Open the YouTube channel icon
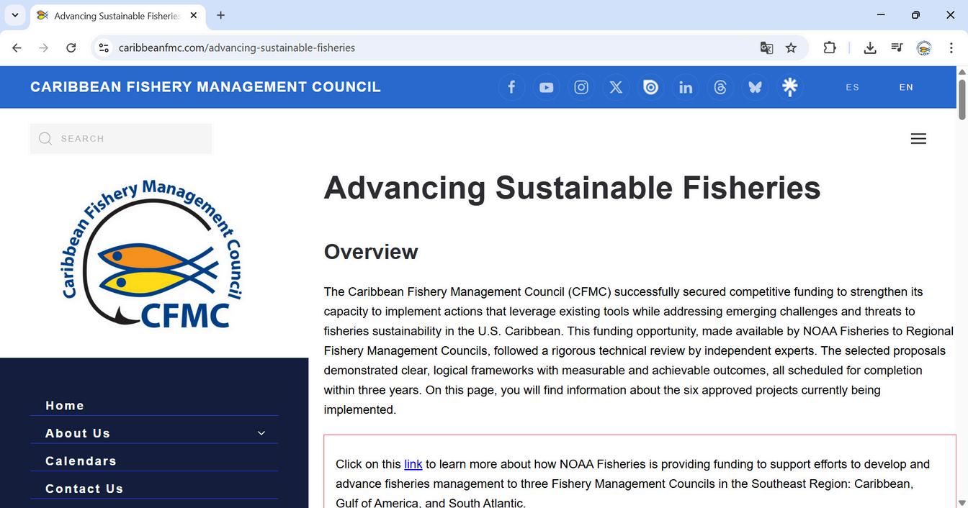The image size is (968, 508). click(x=547, y=87)
